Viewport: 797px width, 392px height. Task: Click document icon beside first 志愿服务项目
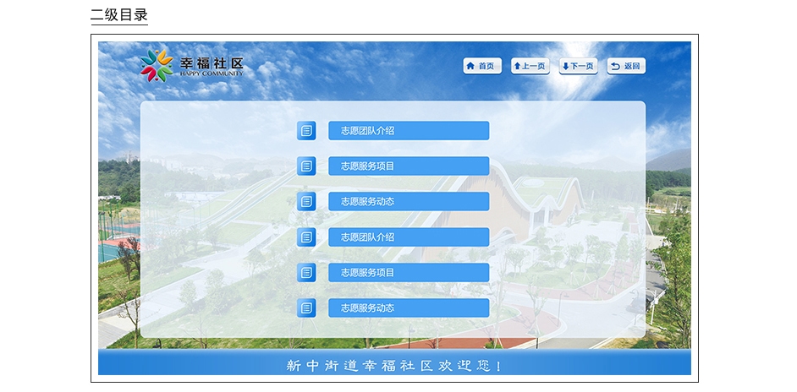click(x=306, y=166)
